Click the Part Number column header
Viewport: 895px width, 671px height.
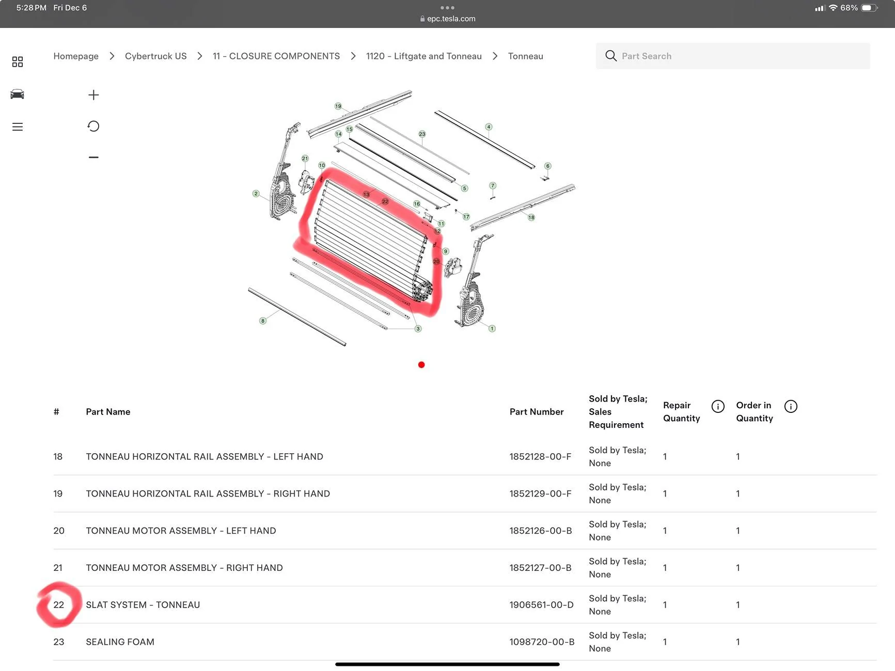pyautogui.click(x=537, y=412)
